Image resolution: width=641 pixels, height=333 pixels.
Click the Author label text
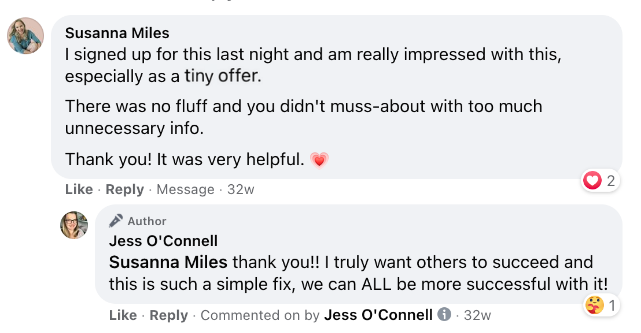point(147,221)
